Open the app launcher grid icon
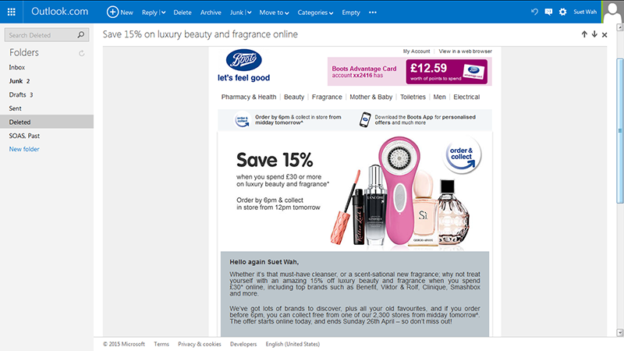The height and width of the screenshot is (351, 624). (x=11, y=12)
